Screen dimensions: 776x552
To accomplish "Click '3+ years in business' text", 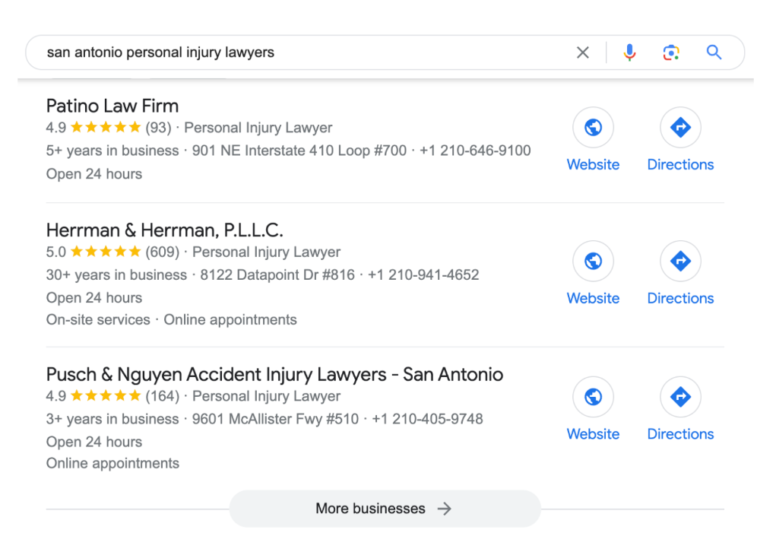I will [112, 419].
